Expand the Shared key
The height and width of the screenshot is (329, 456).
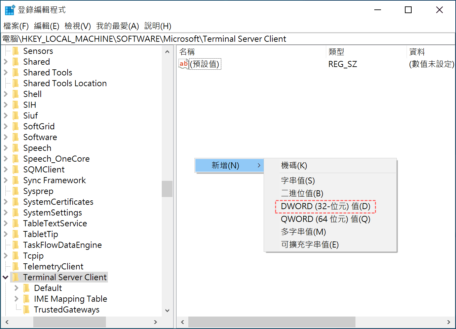point(5,62)
